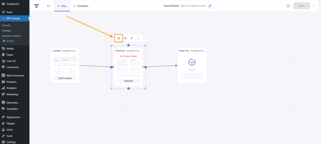The height and width of the screenshot is (144, 321).
Task: Click the Cart Lift cart icon
Action: [x=3, y=61]
